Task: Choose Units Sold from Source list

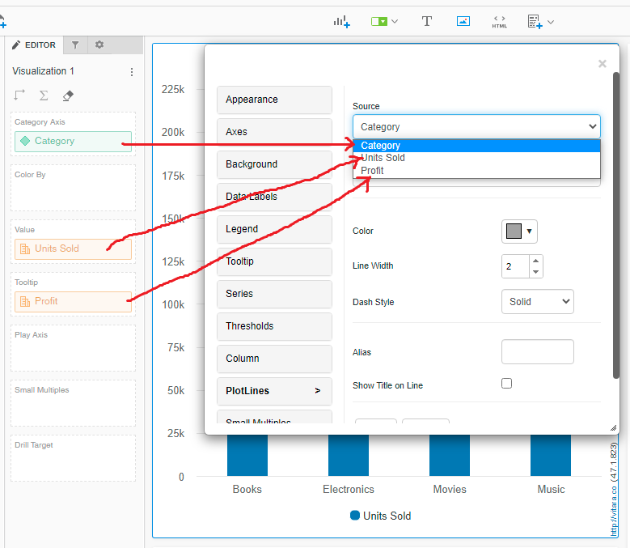Action: pos(383,158)
